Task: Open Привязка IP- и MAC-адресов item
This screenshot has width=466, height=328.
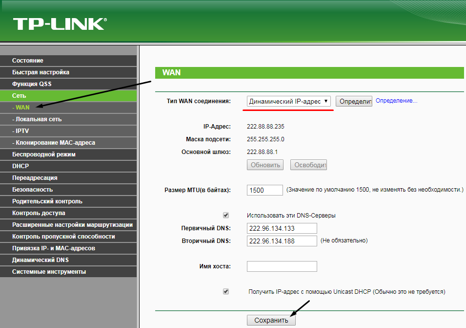Action: click(68, 248)
